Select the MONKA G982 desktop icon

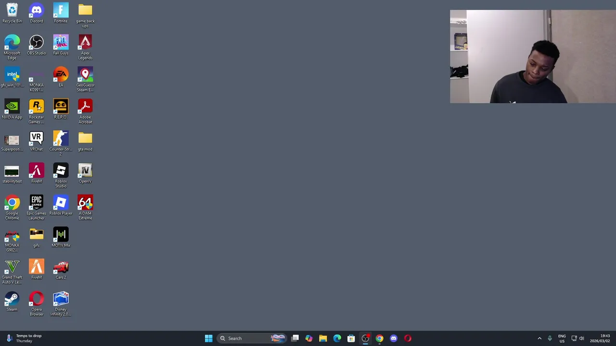click(x=12, y=240)
